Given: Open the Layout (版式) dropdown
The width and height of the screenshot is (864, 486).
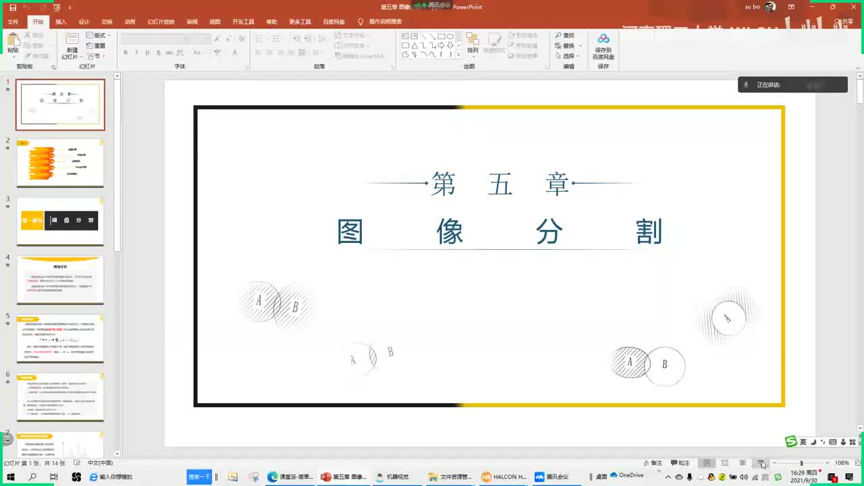Looking at the screenshot, I should [98, 35].
